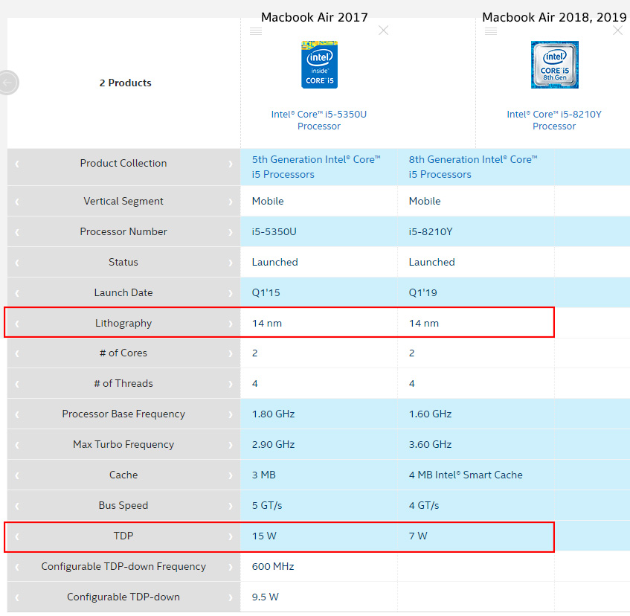The width and height of the screenshot is (630, 616).
Task: Select the Vertical Segment row label
Action: [123, 202]
